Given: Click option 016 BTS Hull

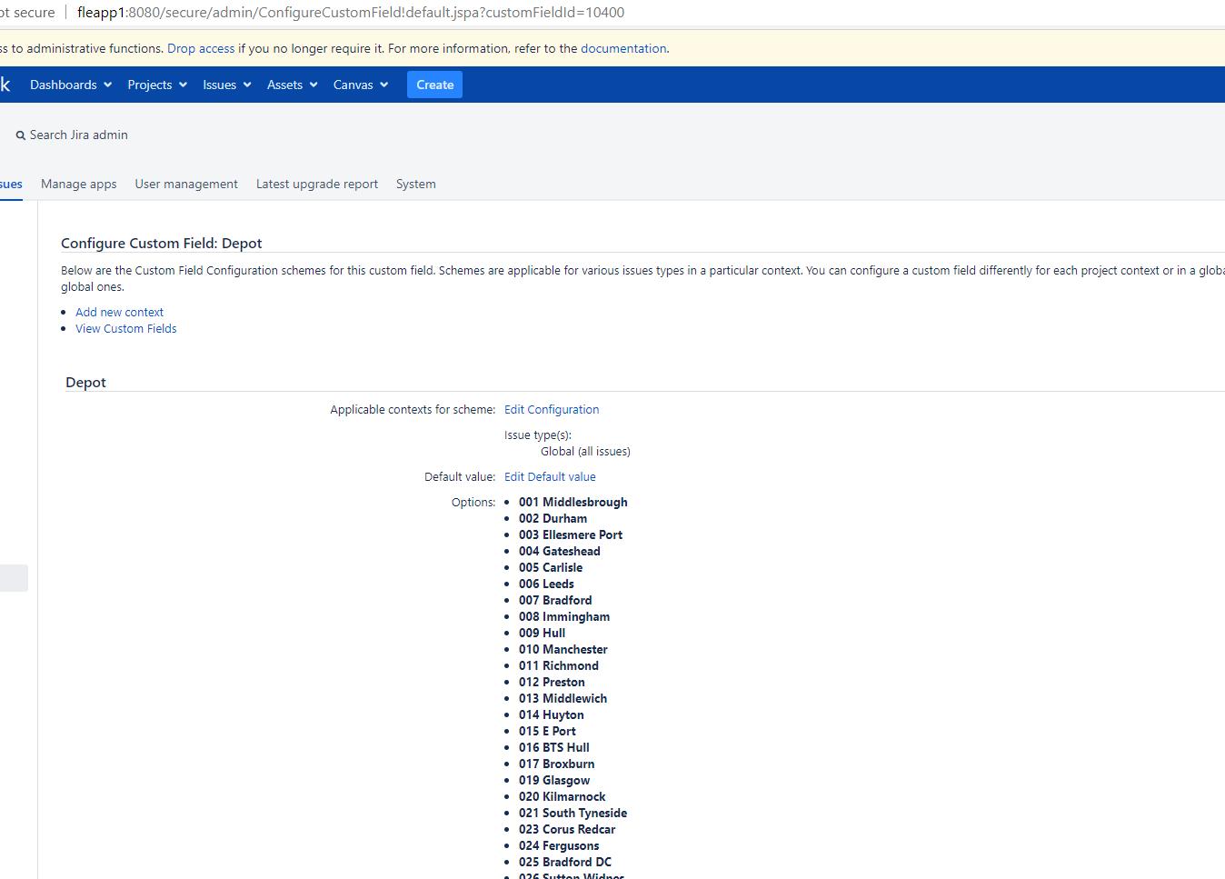Looking at the screenshot, I should pos(554,748).
